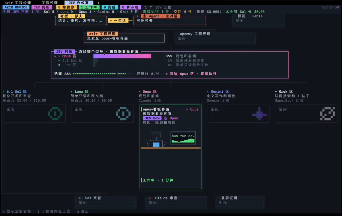This screenshot has width=342, height=216.
Task: Click the Opus 86% probability bar
Action: [x=122, y=56]
